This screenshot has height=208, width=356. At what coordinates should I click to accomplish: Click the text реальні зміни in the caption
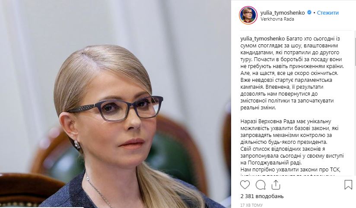tap(258, 108)
